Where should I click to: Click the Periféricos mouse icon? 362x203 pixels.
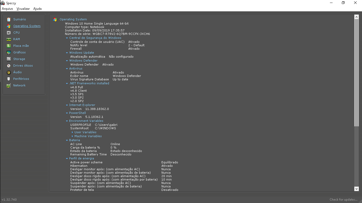click(x=9, y=79)
